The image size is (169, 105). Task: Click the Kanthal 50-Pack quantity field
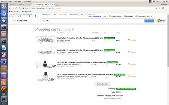(x=107, y=41)
